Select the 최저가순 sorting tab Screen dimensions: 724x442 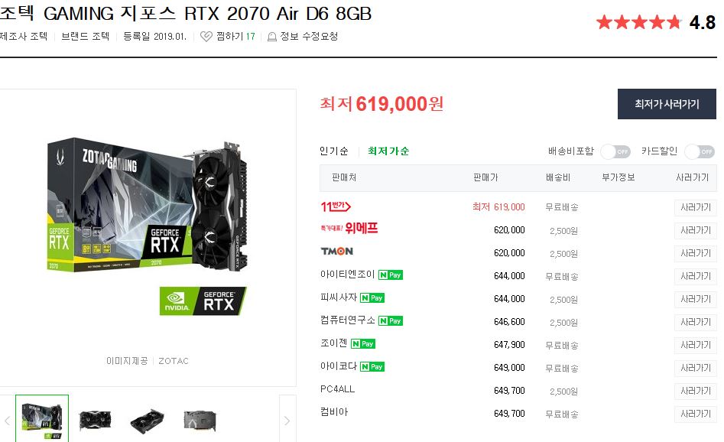click(x=388, y=151)
